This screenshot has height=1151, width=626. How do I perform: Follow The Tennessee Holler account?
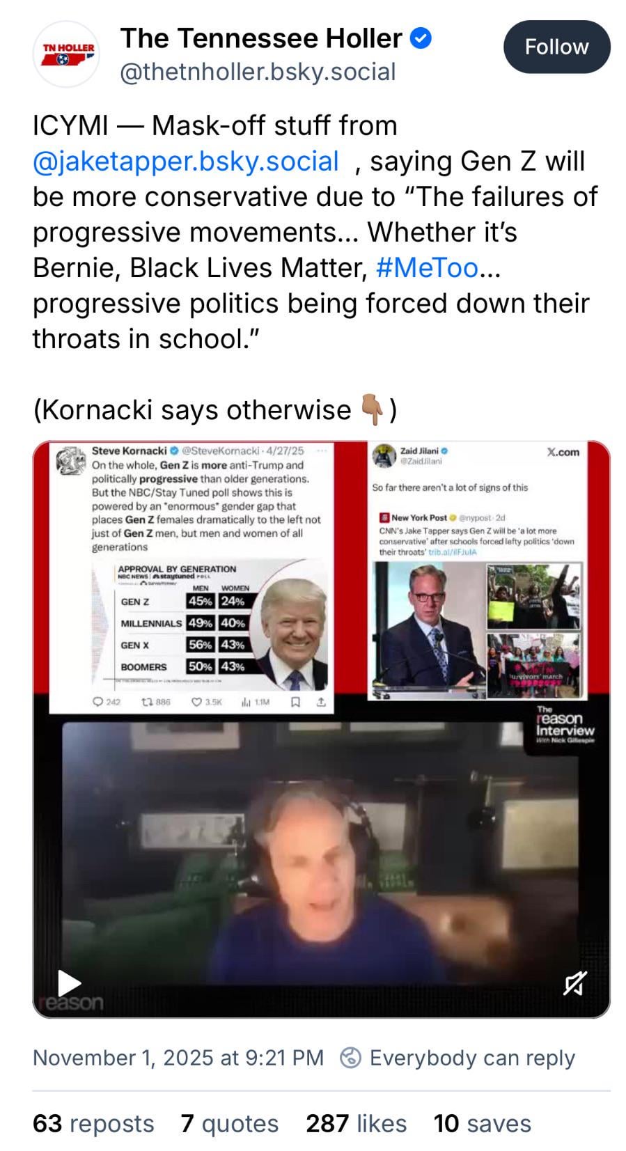(556, 47)
